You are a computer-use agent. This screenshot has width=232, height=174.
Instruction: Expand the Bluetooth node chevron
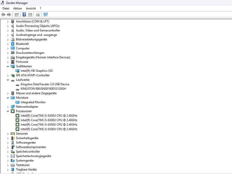click(x=8, y=44)
